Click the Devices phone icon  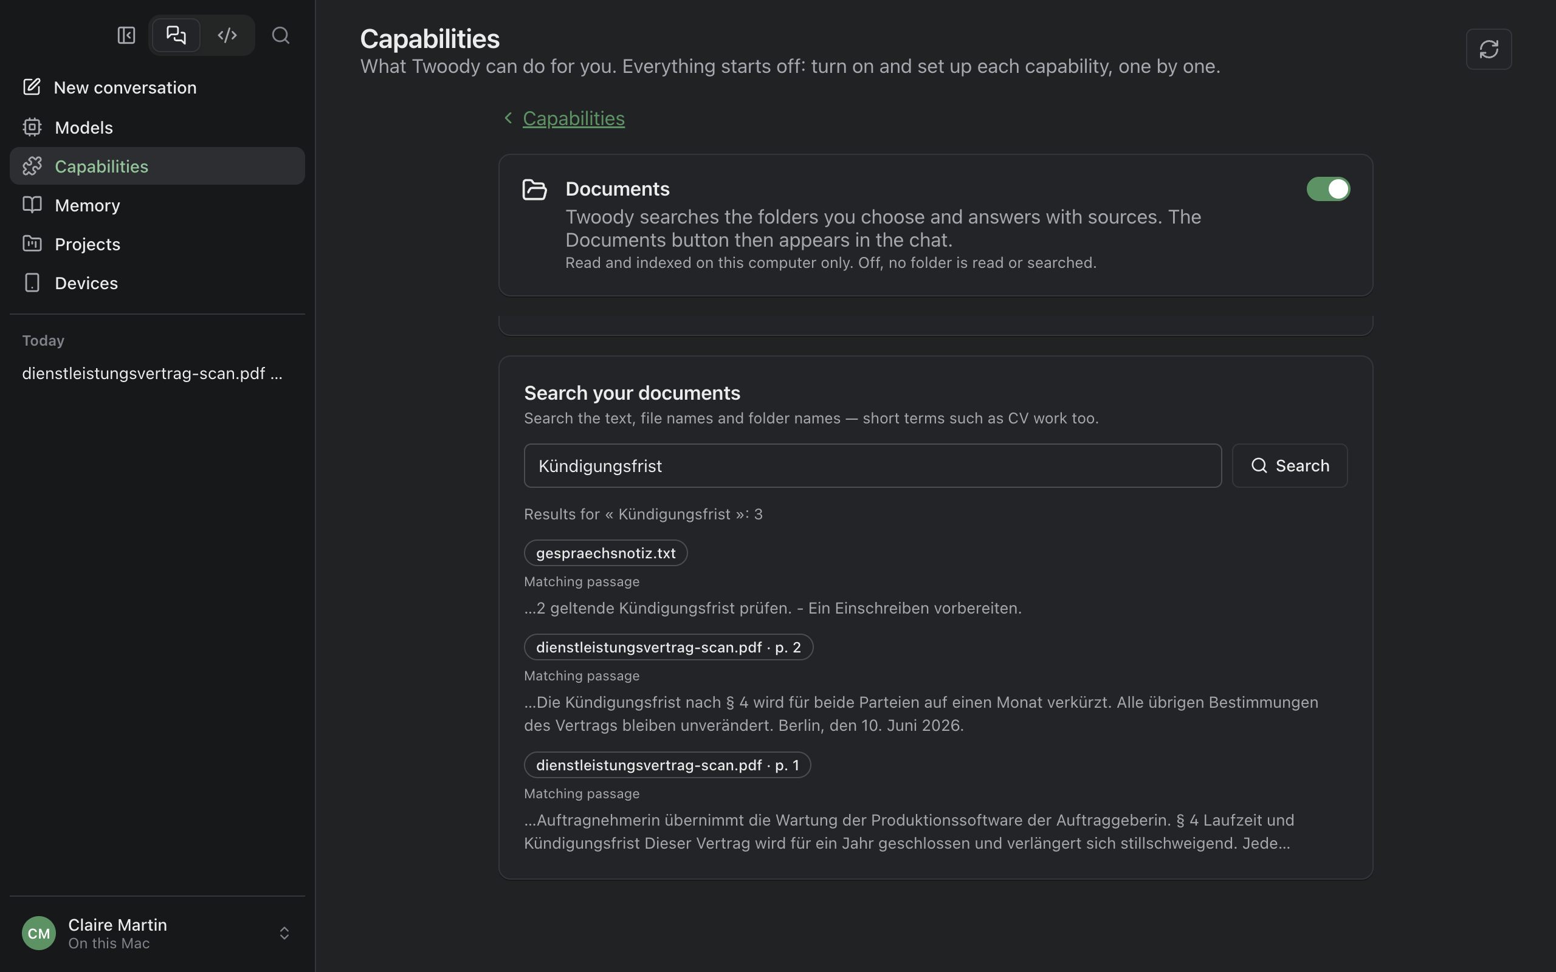pos(32,283)
